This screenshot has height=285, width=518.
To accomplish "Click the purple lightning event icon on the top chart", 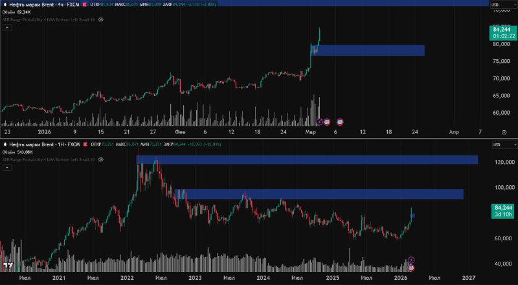I will 319,121.
